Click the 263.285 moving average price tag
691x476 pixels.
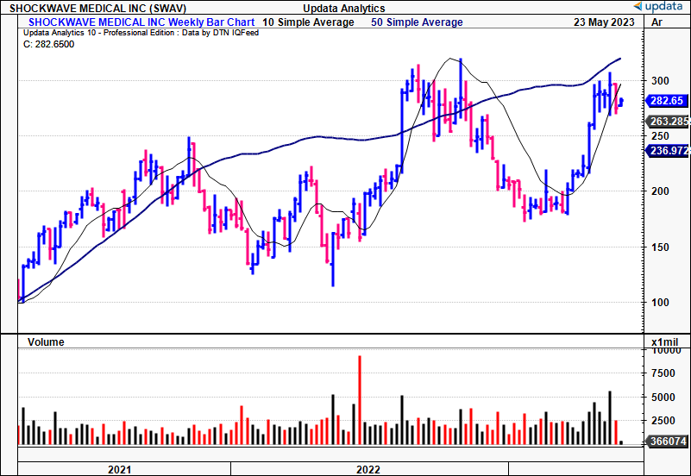668,121
